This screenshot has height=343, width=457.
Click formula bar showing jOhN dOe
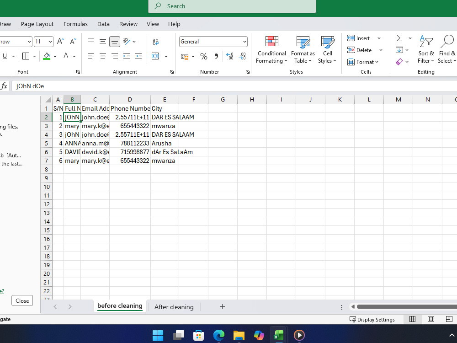(234, 86)
